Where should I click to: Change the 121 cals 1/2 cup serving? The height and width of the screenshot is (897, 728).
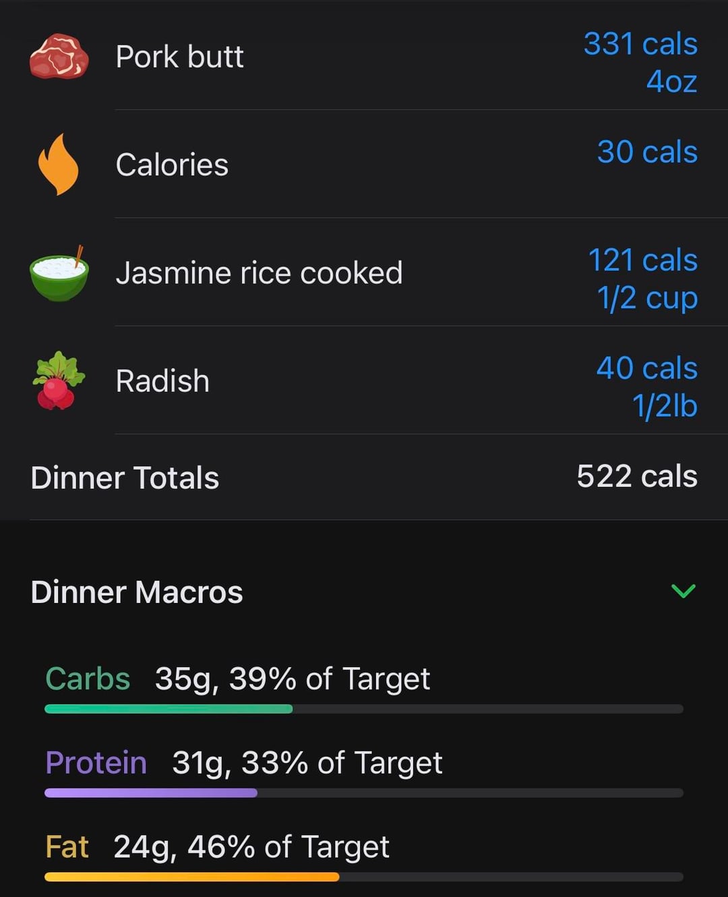click(x=643, y=279)
